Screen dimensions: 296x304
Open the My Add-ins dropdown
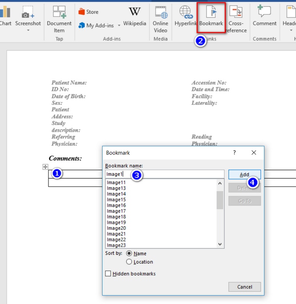[x=119, y=26]
